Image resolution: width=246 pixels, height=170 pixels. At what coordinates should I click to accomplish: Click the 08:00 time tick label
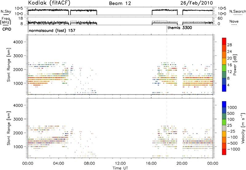click(89, 164)
